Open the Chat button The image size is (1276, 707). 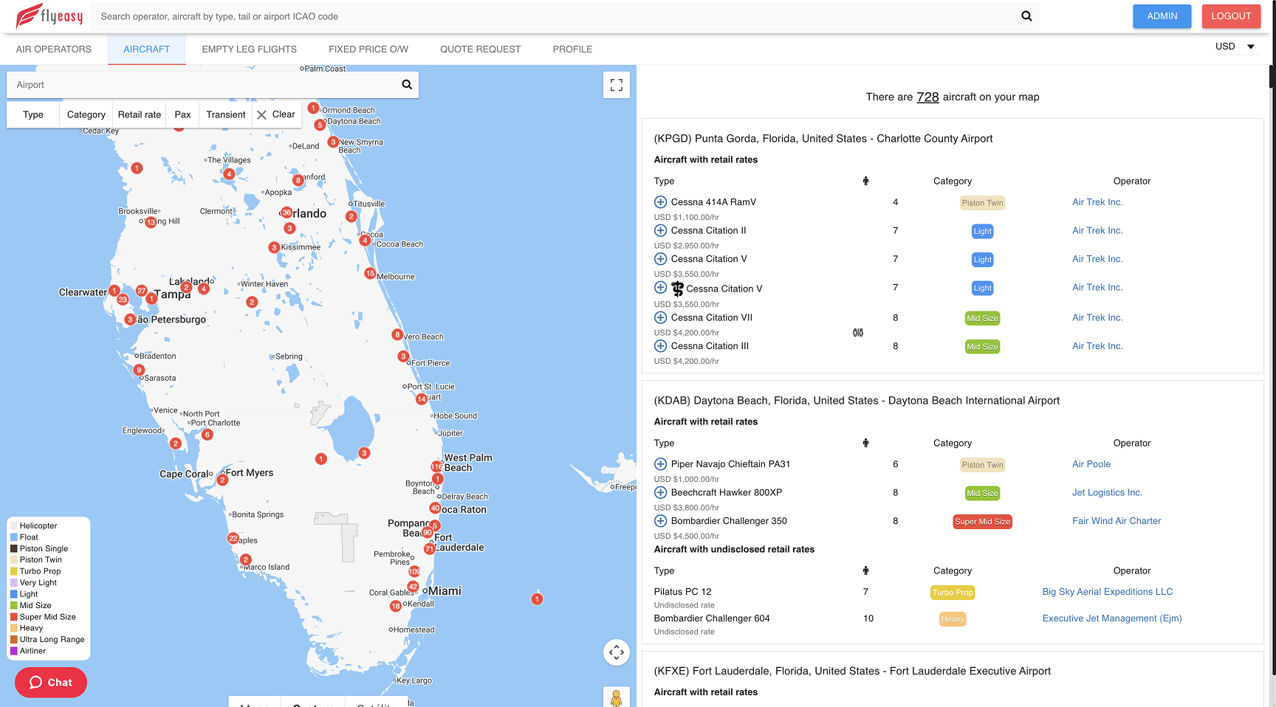click(x=51, y=683)
